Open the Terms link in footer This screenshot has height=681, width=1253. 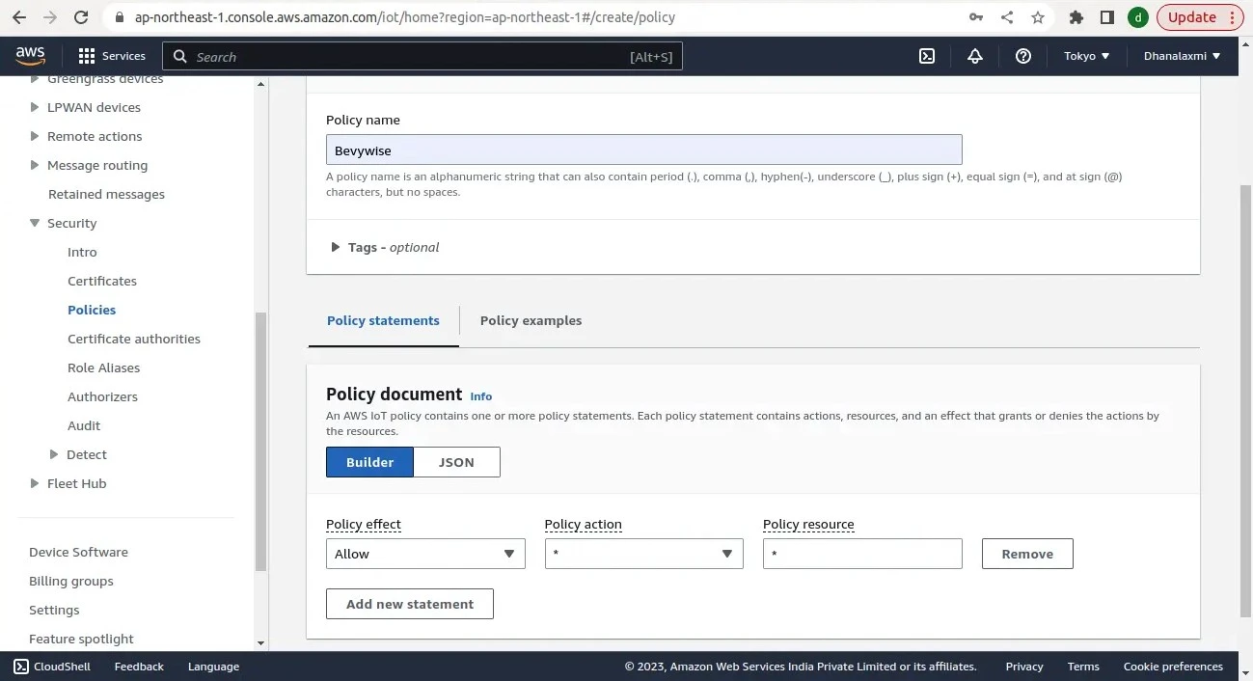click(1083, 666)
